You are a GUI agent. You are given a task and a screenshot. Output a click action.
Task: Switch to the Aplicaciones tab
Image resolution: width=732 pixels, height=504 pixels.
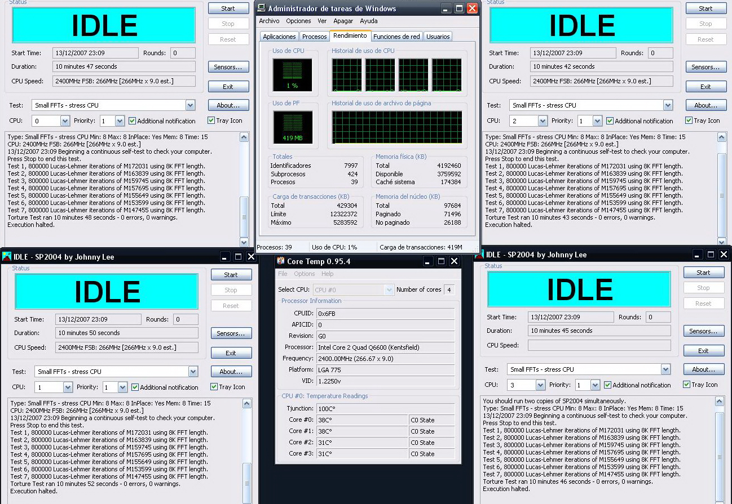click(279, 37)
